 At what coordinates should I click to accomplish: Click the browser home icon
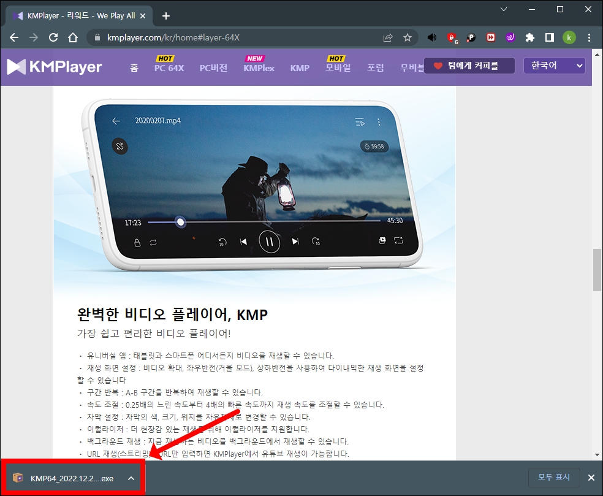pos(73,37)
